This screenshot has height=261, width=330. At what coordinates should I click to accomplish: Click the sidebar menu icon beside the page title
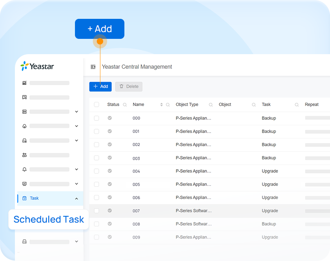[93, 67]
